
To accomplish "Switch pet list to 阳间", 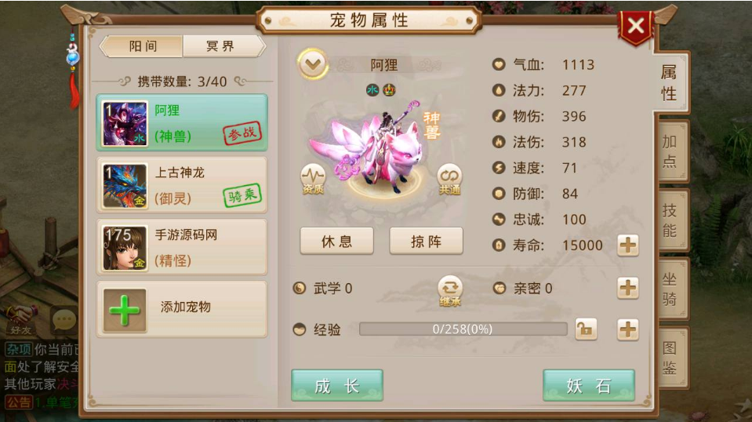I will [143, 46].
